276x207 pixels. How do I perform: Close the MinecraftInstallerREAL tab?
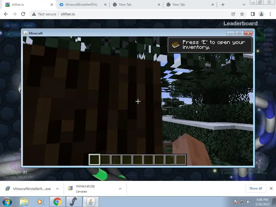tap(105, 5)
